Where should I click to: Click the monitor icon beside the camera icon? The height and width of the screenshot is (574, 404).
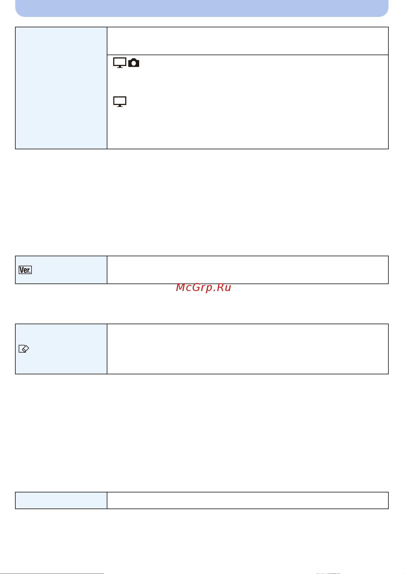pos(120,63)
